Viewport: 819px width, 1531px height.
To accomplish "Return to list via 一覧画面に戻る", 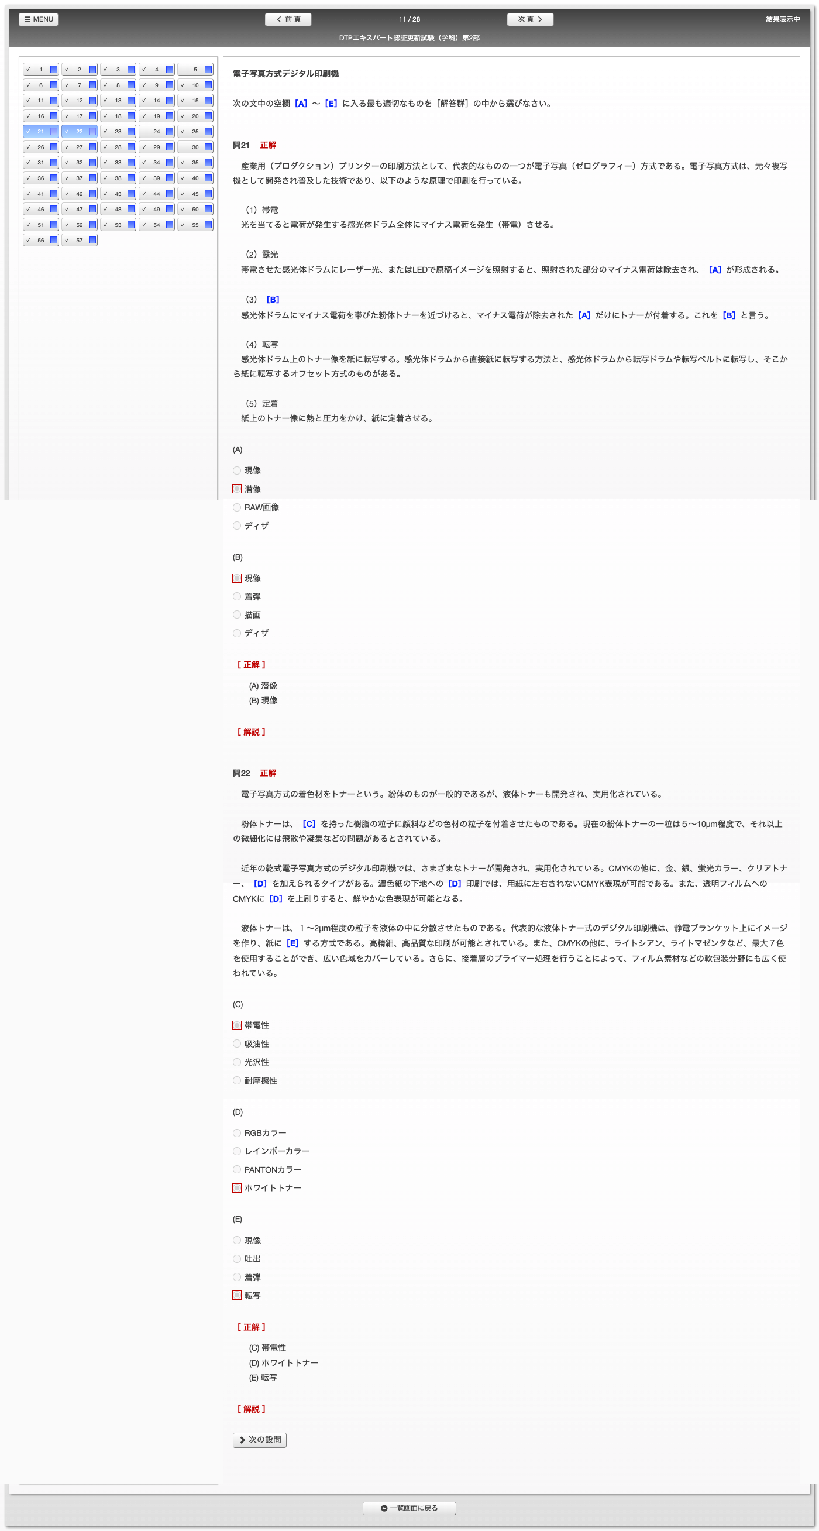I will click(x=409, y=1508).
